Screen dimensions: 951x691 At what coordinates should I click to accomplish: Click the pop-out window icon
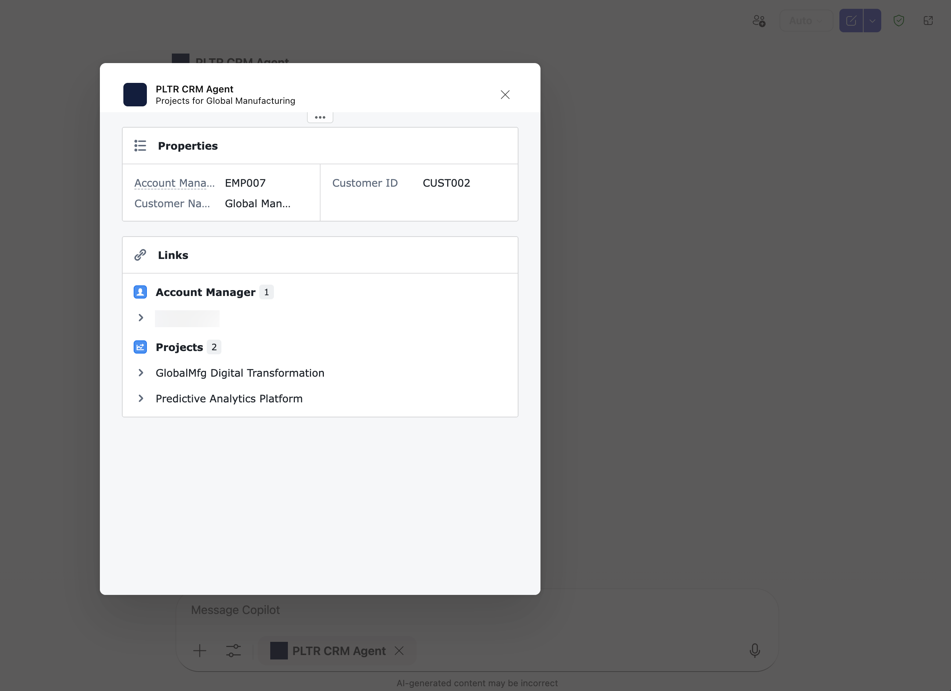[x=928, y=21]
